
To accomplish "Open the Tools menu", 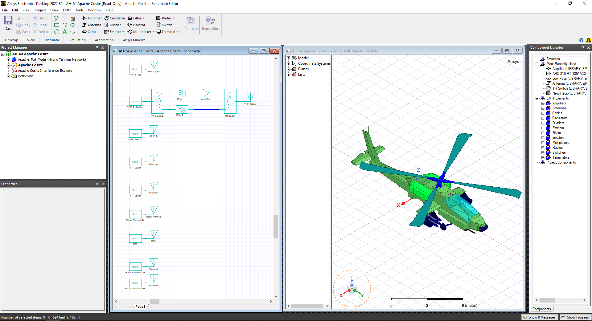I will (79, 10).
